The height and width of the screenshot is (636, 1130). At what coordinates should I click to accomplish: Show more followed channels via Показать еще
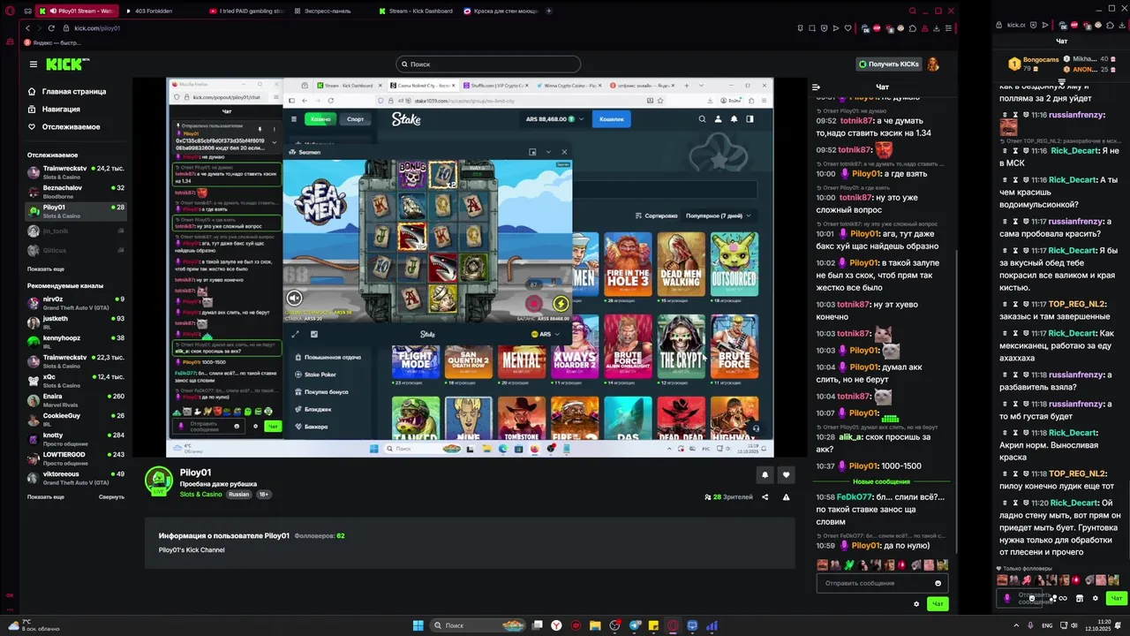click(x=46, y=269)
